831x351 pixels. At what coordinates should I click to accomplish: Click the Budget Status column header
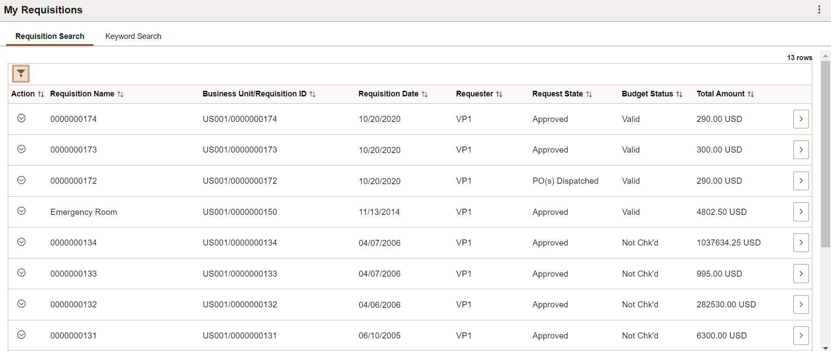[647, 94]
